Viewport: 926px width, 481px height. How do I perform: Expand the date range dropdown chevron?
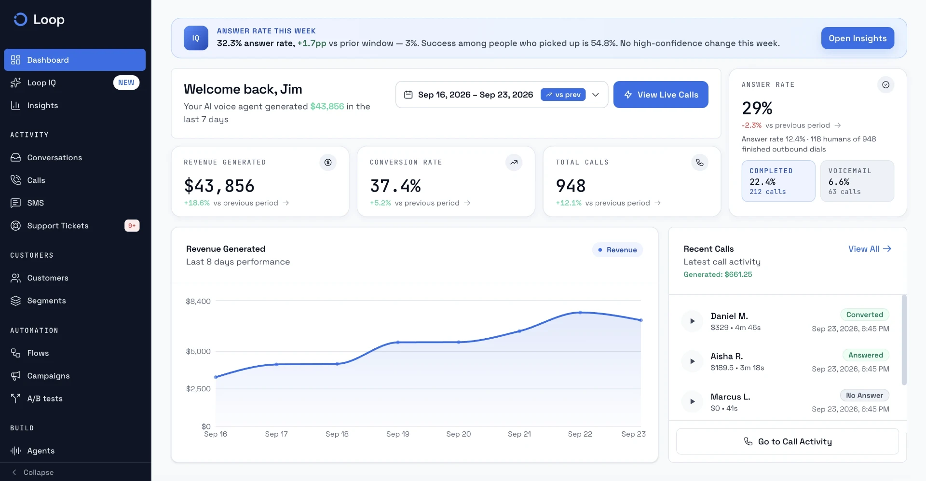click(x=596, y=95)
